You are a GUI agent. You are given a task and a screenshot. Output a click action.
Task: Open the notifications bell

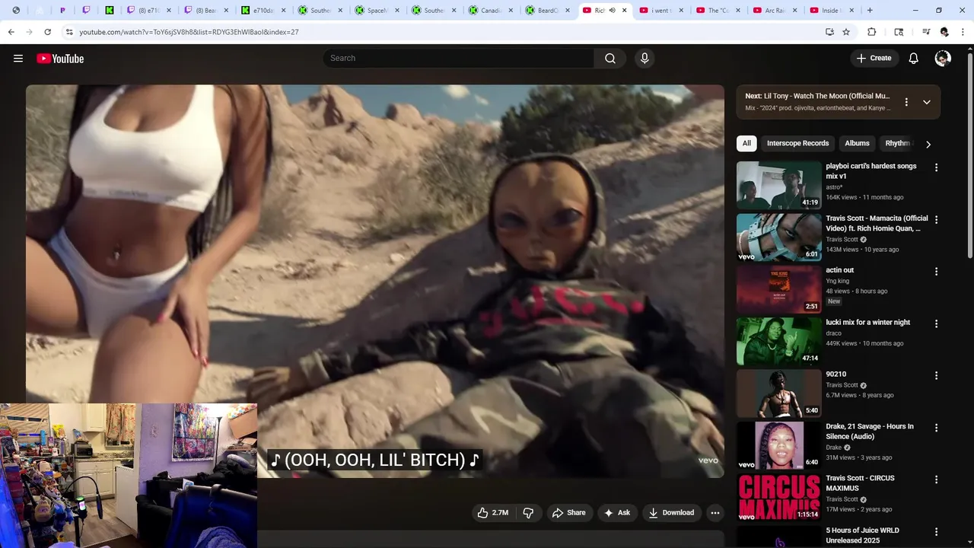click(x=914, y=59)
